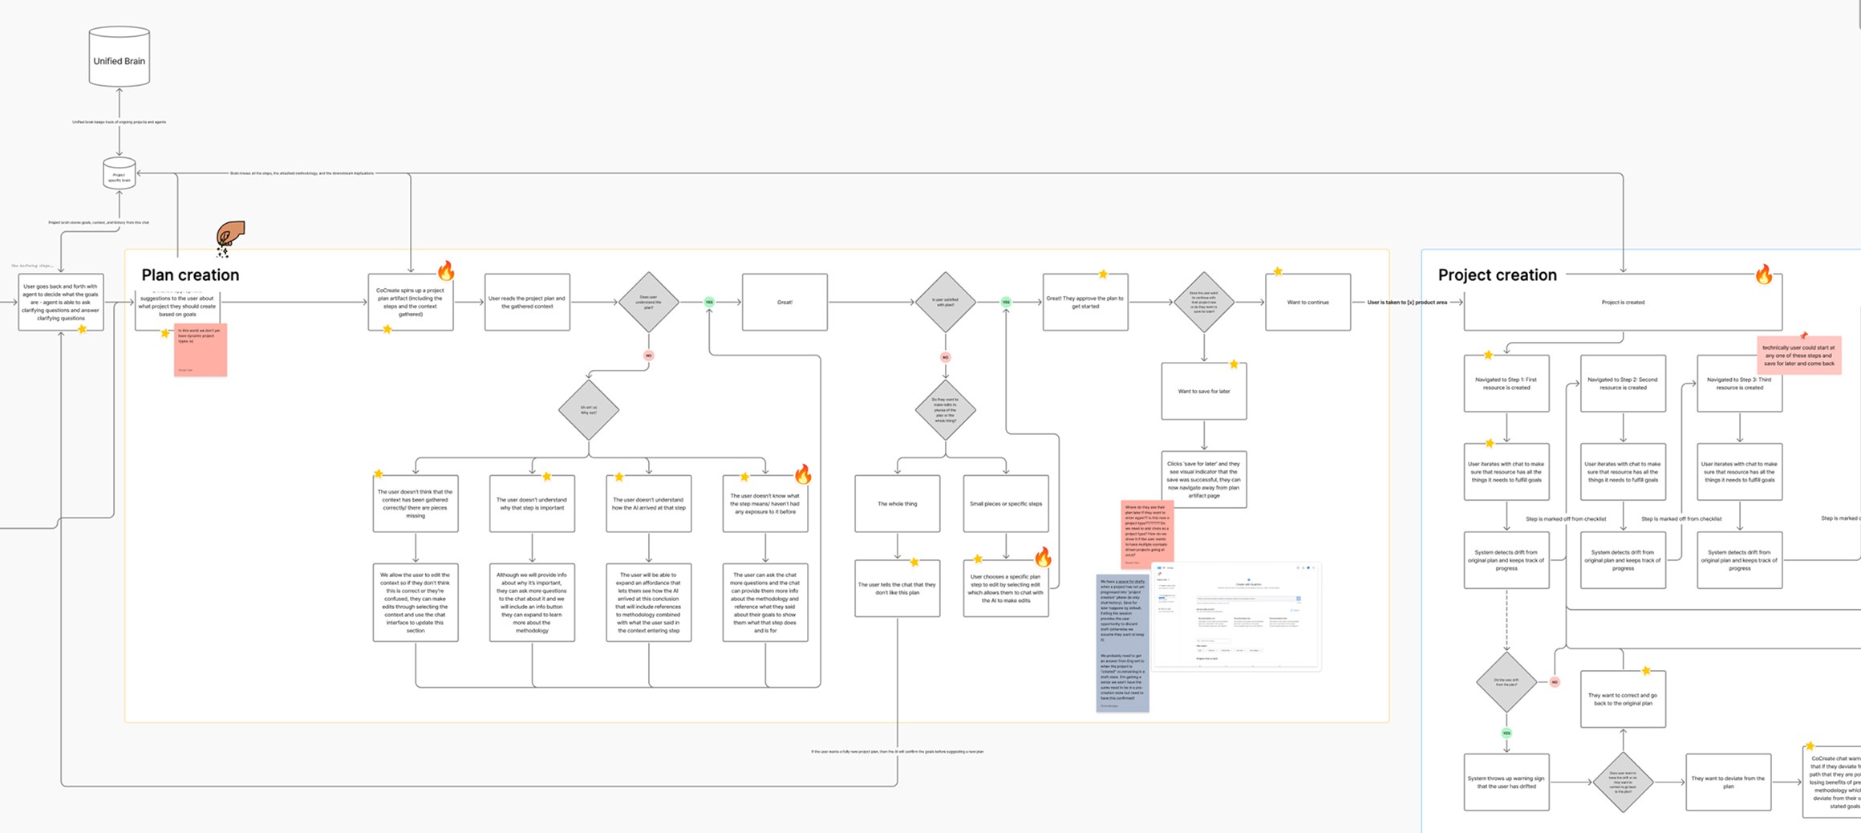1861x833 pixels.
Task: Click the red NO badge below the 'understand the plan' diamond
Action: click(649, 356)
